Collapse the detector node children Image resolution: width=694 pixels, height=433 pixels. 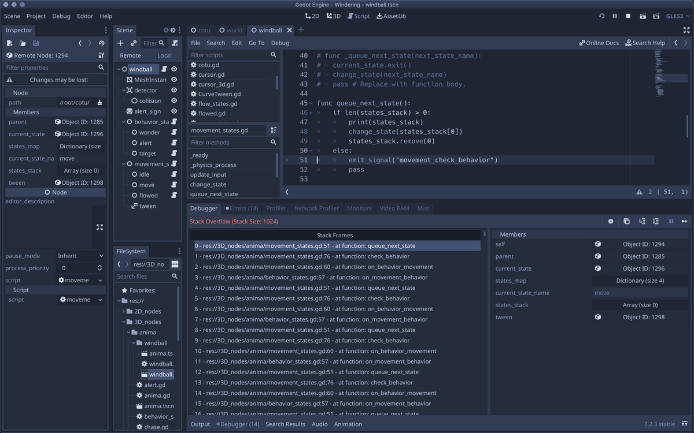click(124, 90)
